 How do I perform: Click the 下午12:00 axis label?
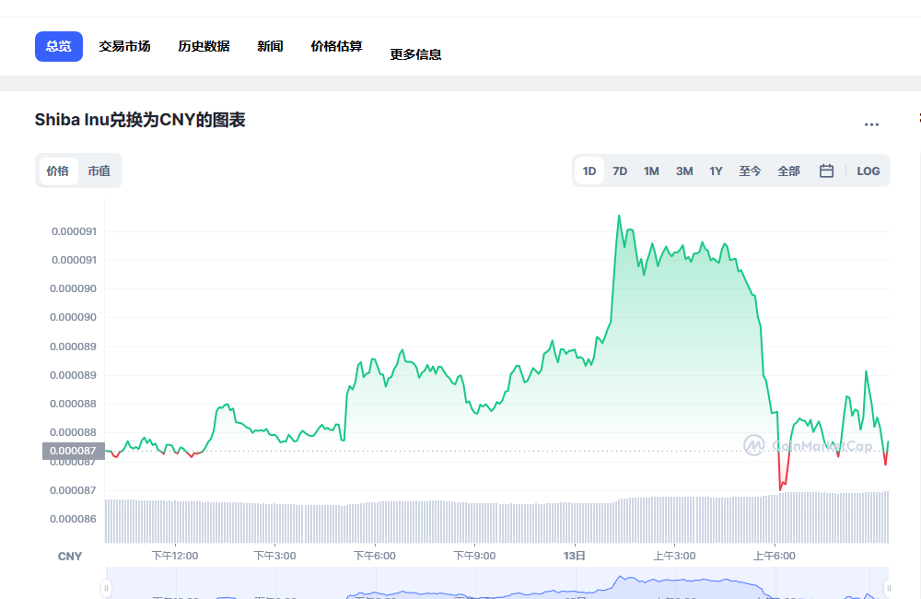point(175,556)
